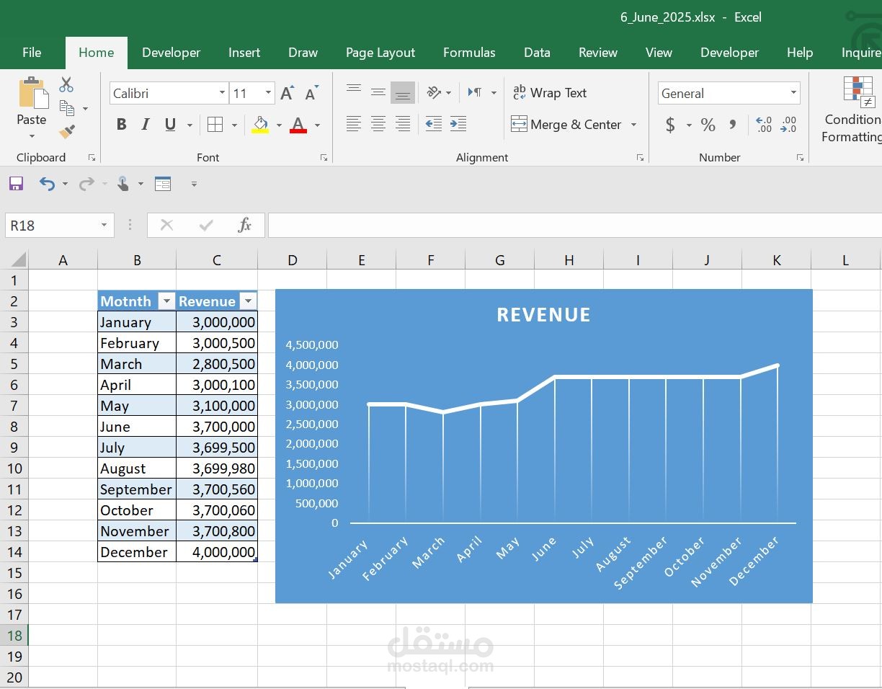This screenshot has height=689, width=882.
Task: Click the Increase Indent icon
Action: (x=458, y=124)
